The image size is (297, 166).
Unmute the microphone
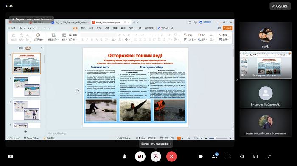click(x=156, y=156)
